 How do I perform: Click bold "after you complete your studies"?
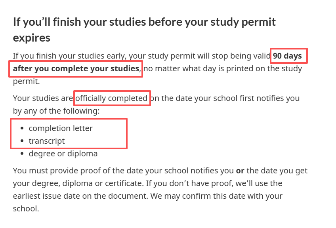click(76, 69)
